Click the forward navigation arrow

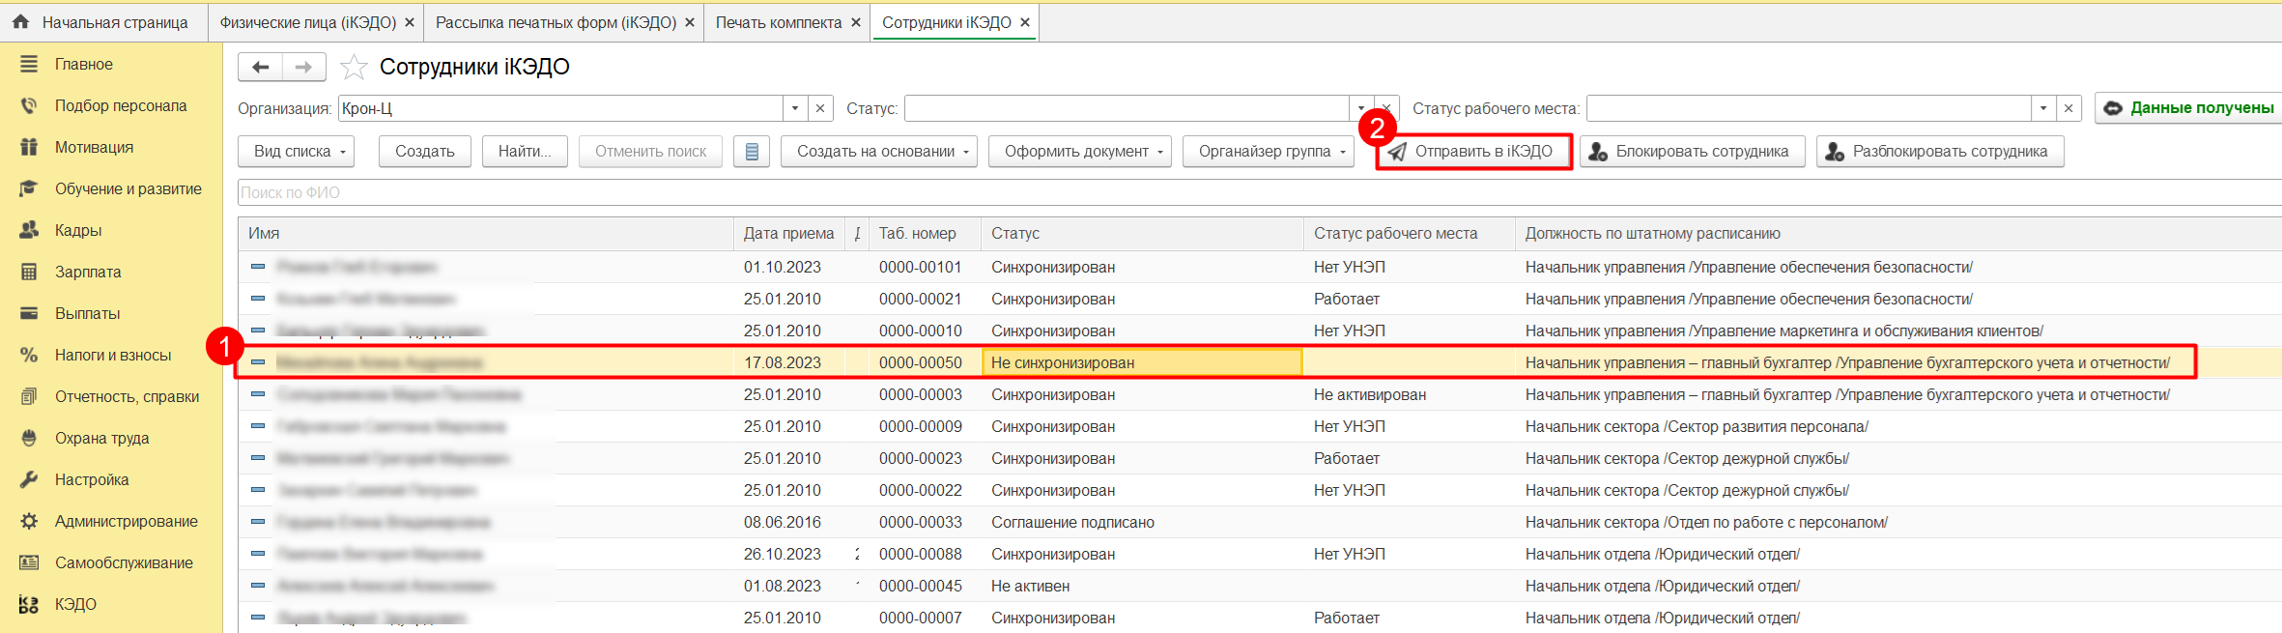303,67
